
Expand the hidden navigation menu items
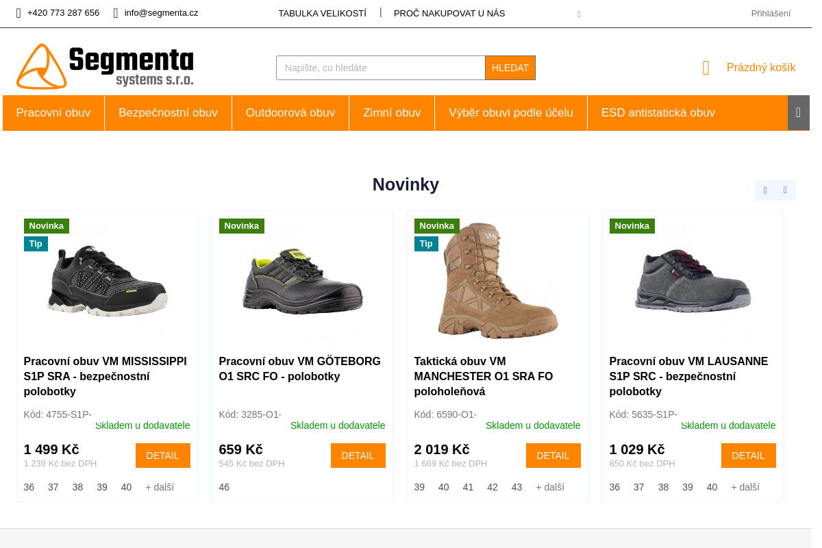[x=798, y=113]
